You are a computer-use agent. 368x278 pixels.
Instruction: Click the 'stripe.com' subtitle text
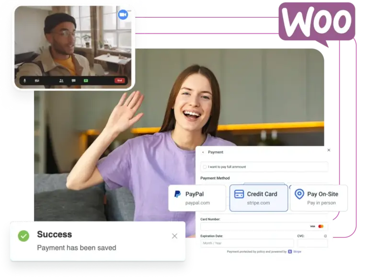point(258,203)
